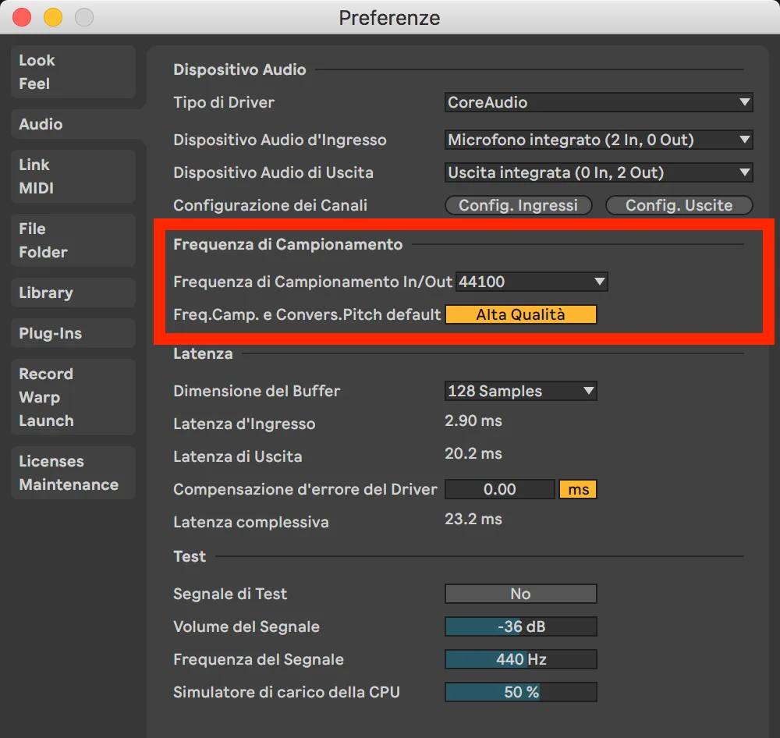Minimize the Preferenze window with yellow button
This screenshot has width=780, height=738.
(53, 17)
